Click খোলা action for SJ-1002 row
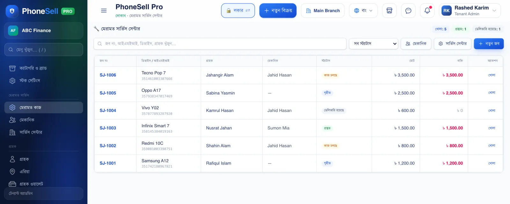Image resolution: width=510 pixels, height=204 pixels. point(492,146)
